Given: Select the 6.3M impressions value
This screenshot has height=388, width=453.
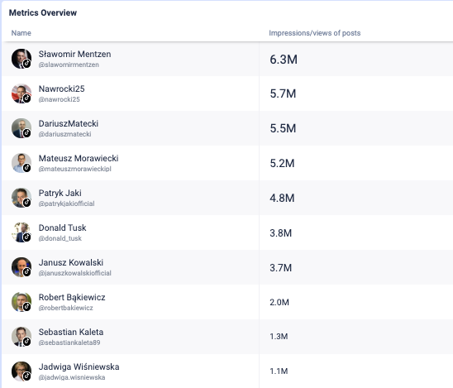Looking at the screenshot, I should click(284, 60).
